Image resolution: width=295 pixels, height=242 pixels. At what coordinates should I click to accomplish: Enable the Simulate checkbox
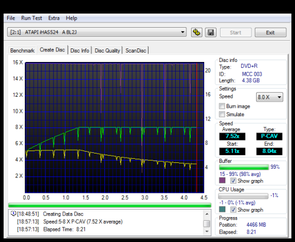point(222,115)
